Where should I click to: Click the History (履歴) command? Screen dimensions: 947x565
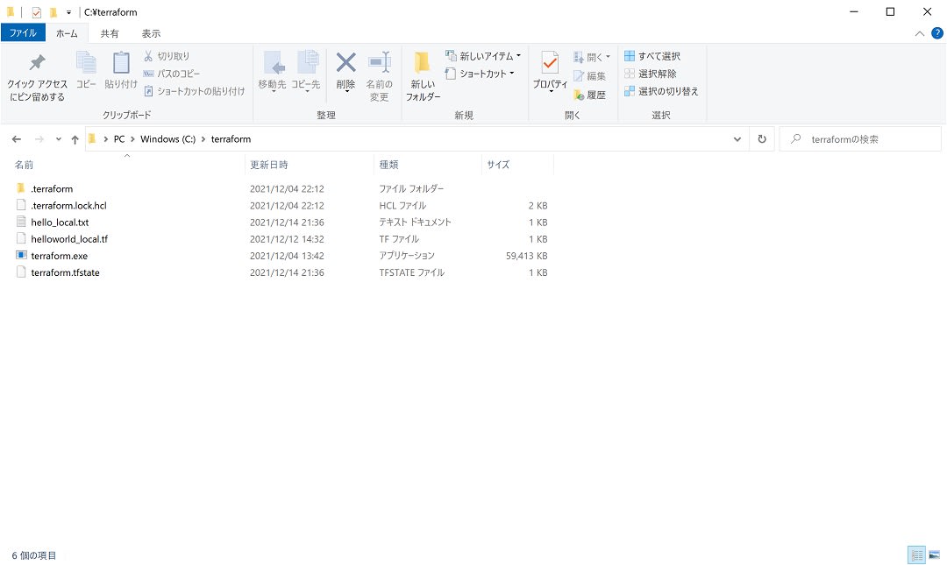(x=589, y=95)
